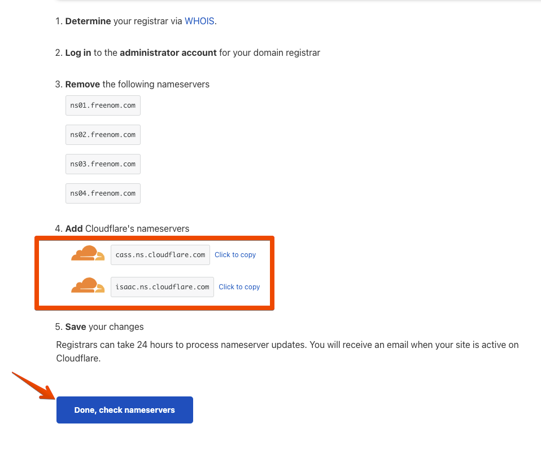Image resolution: width=541 pixels, height=450 pixels.
Task: Select the ns03.freenom.com nameserver box
Action: point(103,164)
